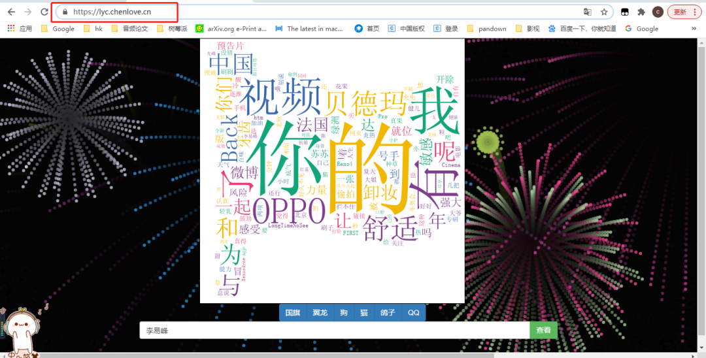This screenshot has width=706, height=358.
Task: Reload the current page
Action: click(x=44, y=12)
